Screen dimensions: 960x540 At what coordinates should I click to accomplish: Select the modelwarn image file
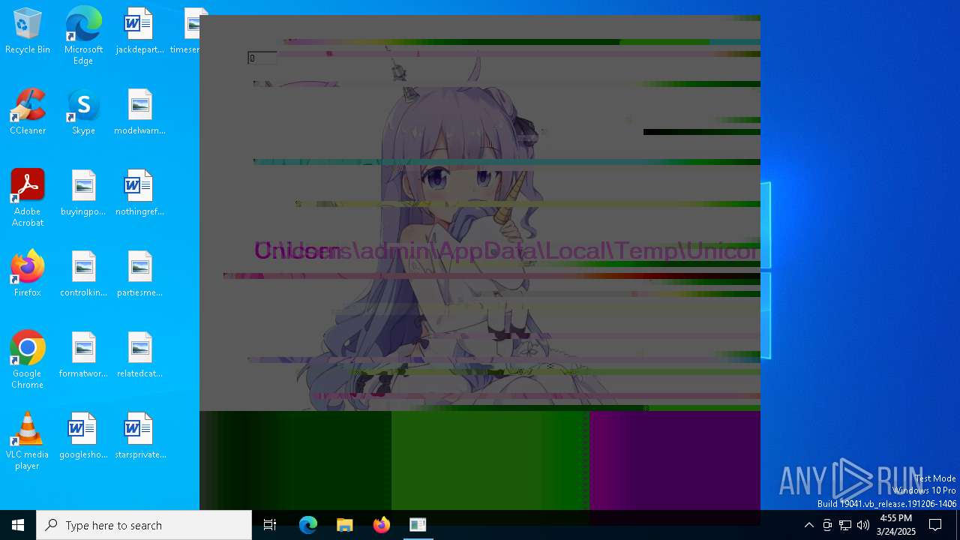pos(139,112)
